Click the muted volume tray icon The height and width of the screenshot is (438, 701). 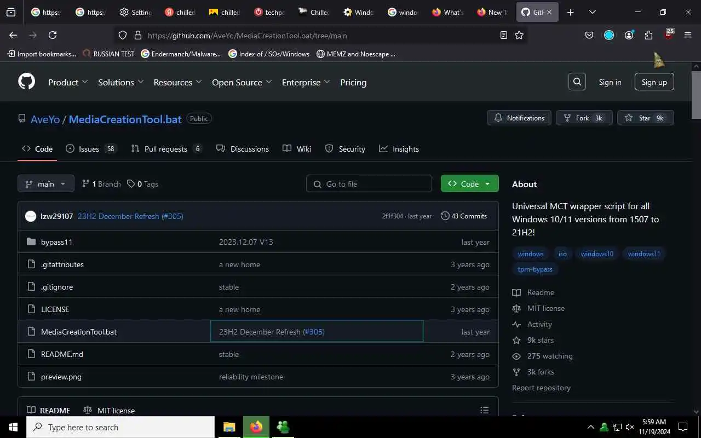coord(630,427)
